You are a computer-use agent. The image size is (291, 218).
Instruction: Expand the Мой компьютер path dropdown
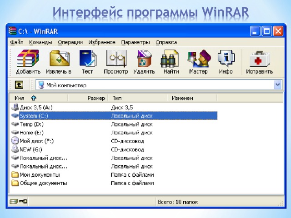tap(277, 85)
